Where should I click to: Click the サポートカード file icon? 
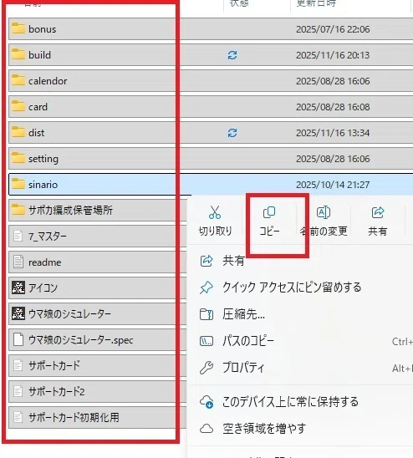(x=18, y=365)
